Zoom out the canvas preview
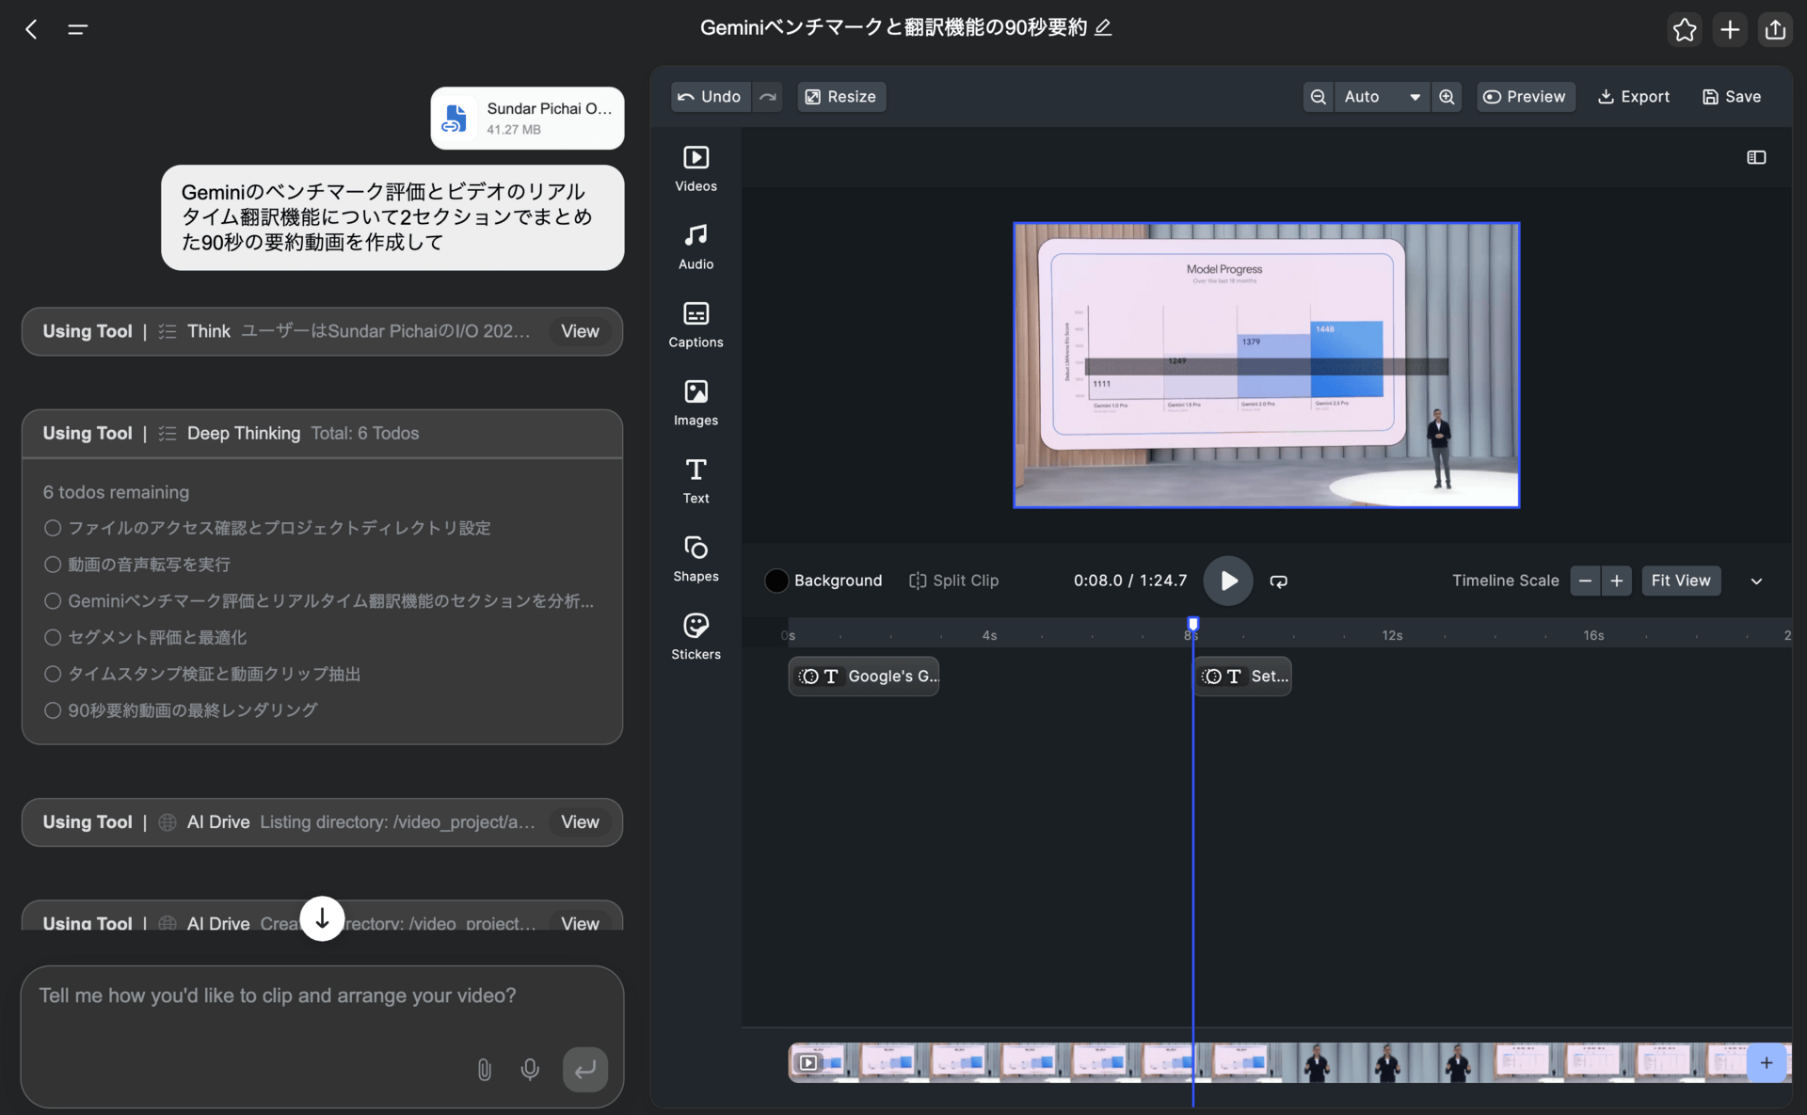The image size is (1807, 1115). click(1319, 96)
